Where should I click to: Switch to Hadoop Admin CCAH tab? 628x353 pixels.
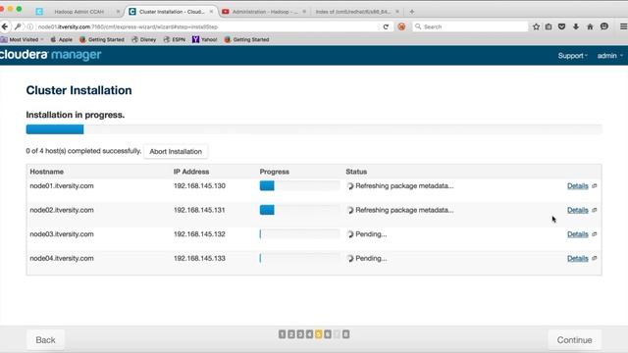[78, 12]
